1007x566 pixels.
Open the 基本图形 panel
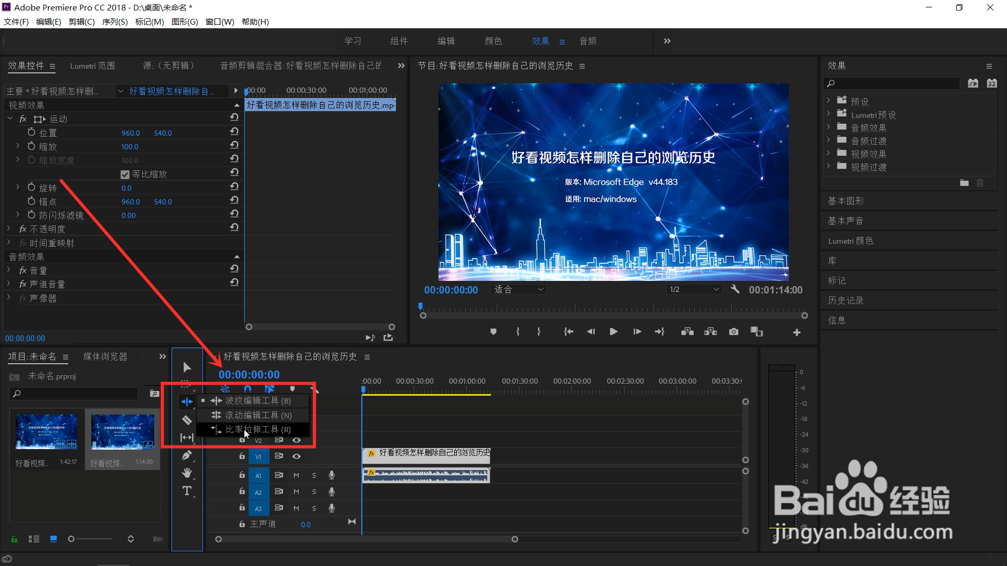[845, 201]
